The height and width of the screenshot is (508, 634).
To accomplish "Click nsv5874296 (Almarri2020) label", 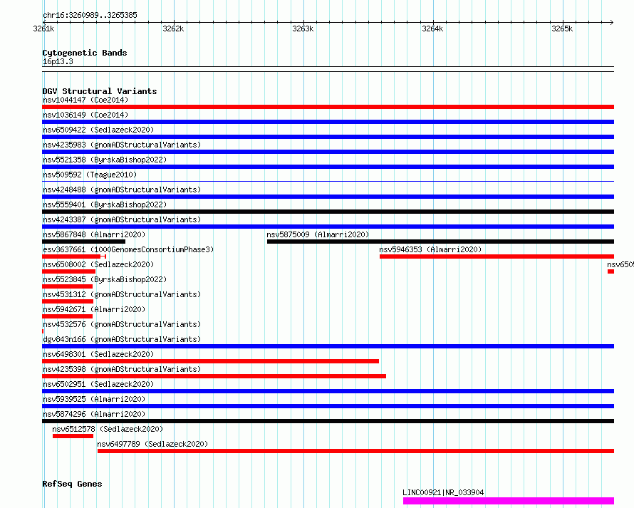I will 94,414.
